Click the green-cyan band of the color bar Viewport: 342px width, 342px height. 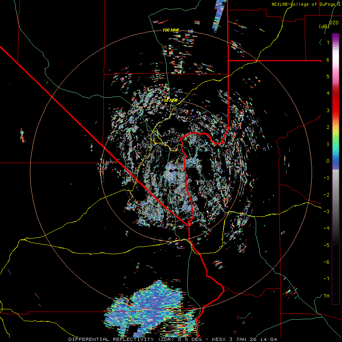(x=336, y=145)
